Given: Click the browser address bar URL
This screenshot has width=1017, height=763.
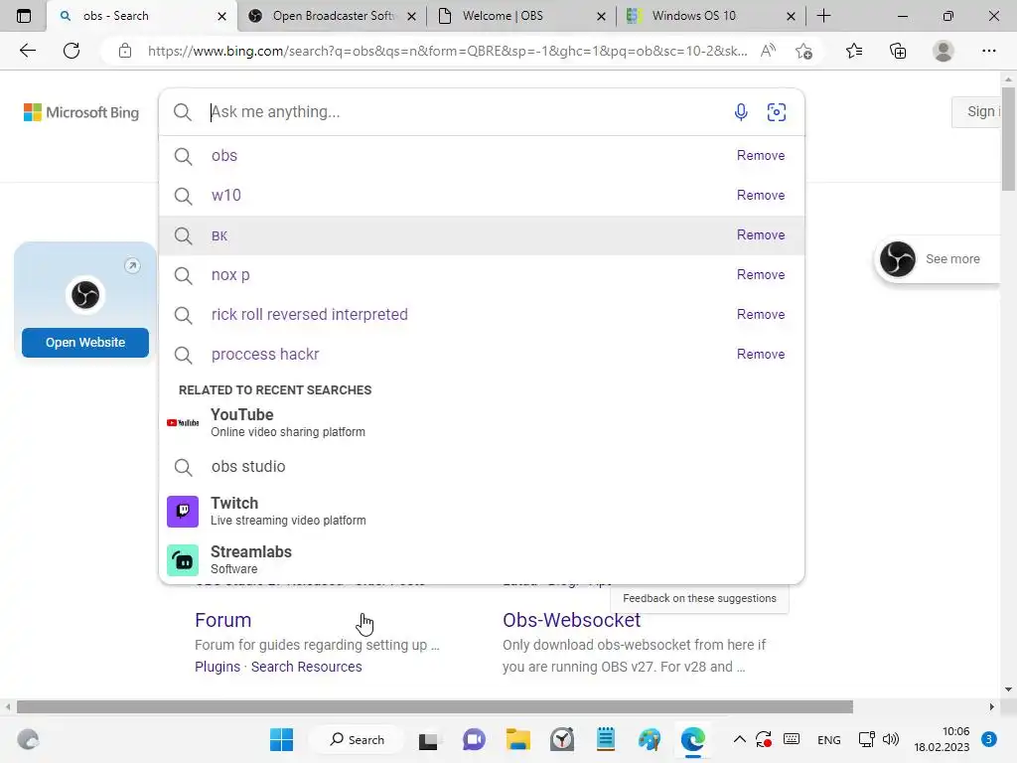Looking at the screenshot, I should click(448, 51).
